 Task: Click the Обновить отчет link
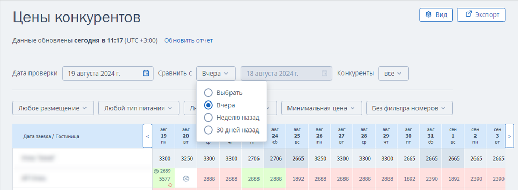click(x=189, y=41)
